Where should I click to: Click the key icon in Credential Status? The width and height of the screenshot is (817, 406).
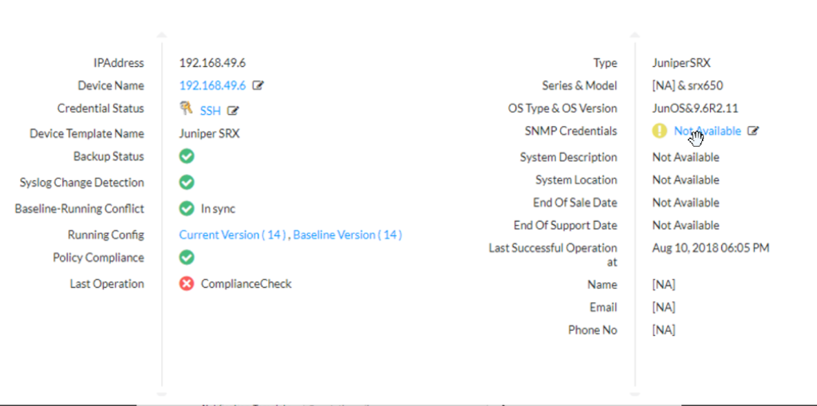(187, 109)
